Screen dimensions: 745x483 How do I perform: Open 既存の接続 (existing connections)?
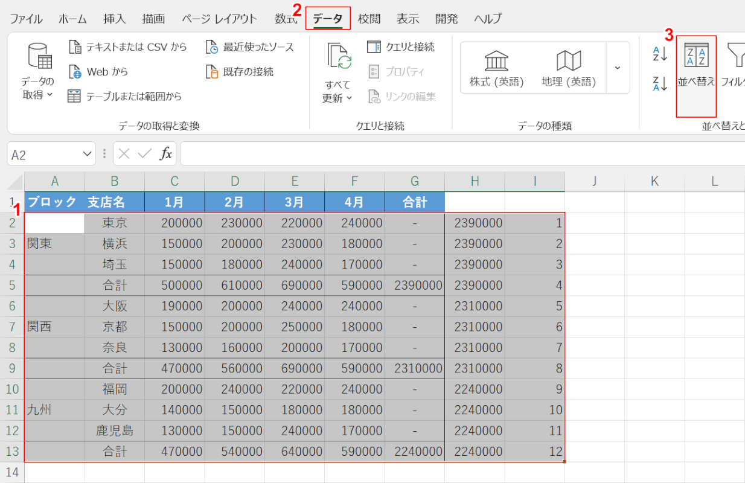[240, 71]
